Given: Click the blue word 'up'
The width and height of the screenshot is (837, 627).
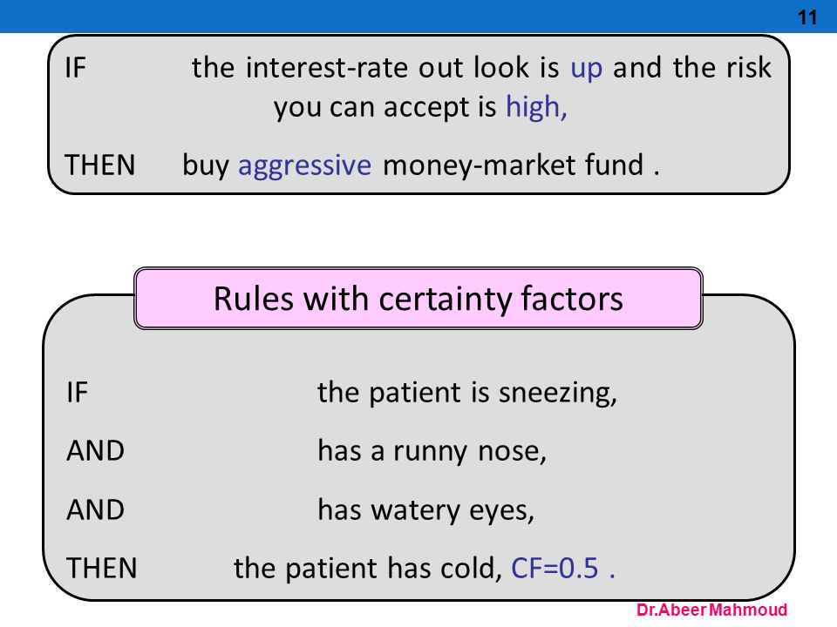Looking at the screenshot, I should pos(586,69).
